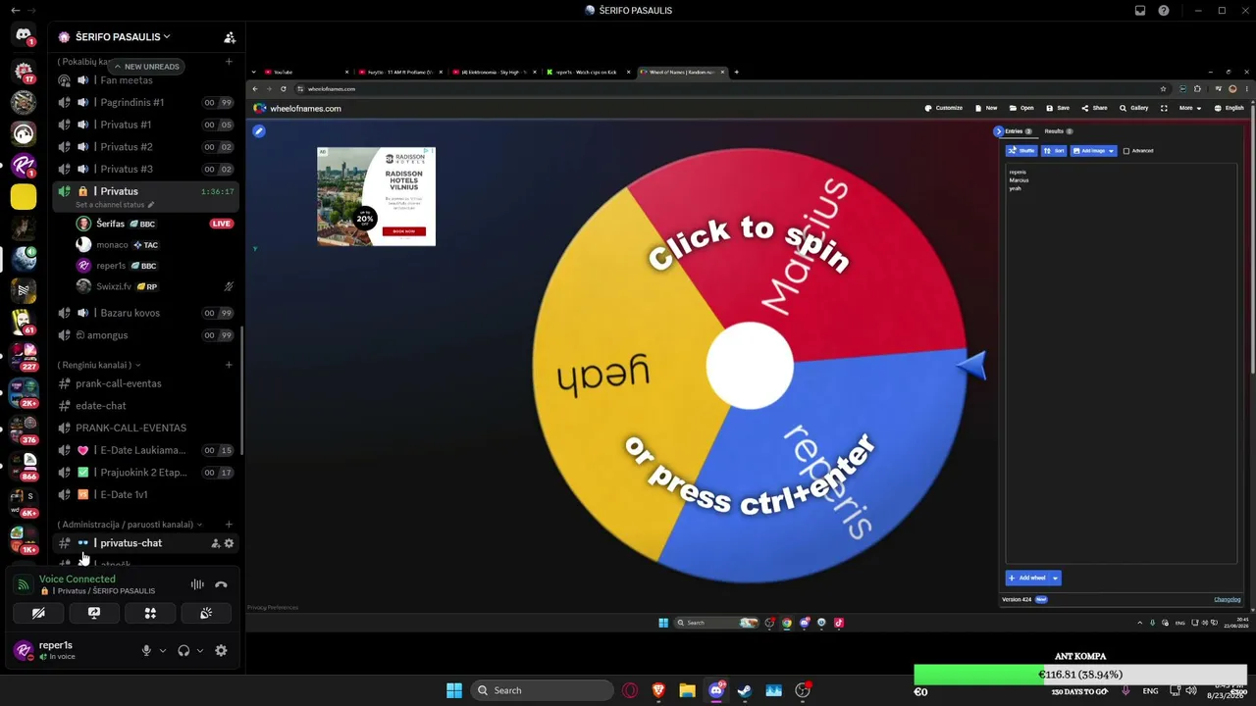1256x706 pixels.
Task: Launch File Explorer from taskbar
Action: [x=687, y=690]
